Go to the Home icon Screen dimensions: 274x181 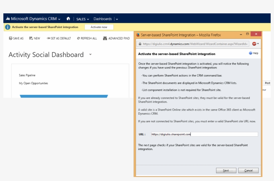click(x=68, y=18)
